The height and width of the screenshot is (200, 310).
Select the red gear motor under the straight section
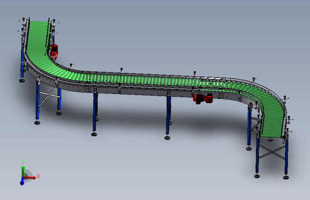tap(203, 98)
